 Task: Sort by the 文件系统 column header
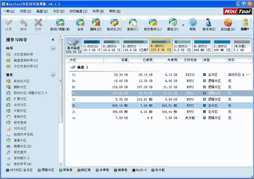point(190,60)
